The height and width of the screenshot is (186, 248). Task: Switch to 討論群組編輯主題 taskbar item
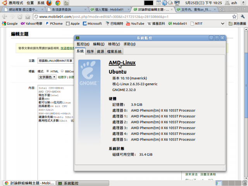point(29,183)
